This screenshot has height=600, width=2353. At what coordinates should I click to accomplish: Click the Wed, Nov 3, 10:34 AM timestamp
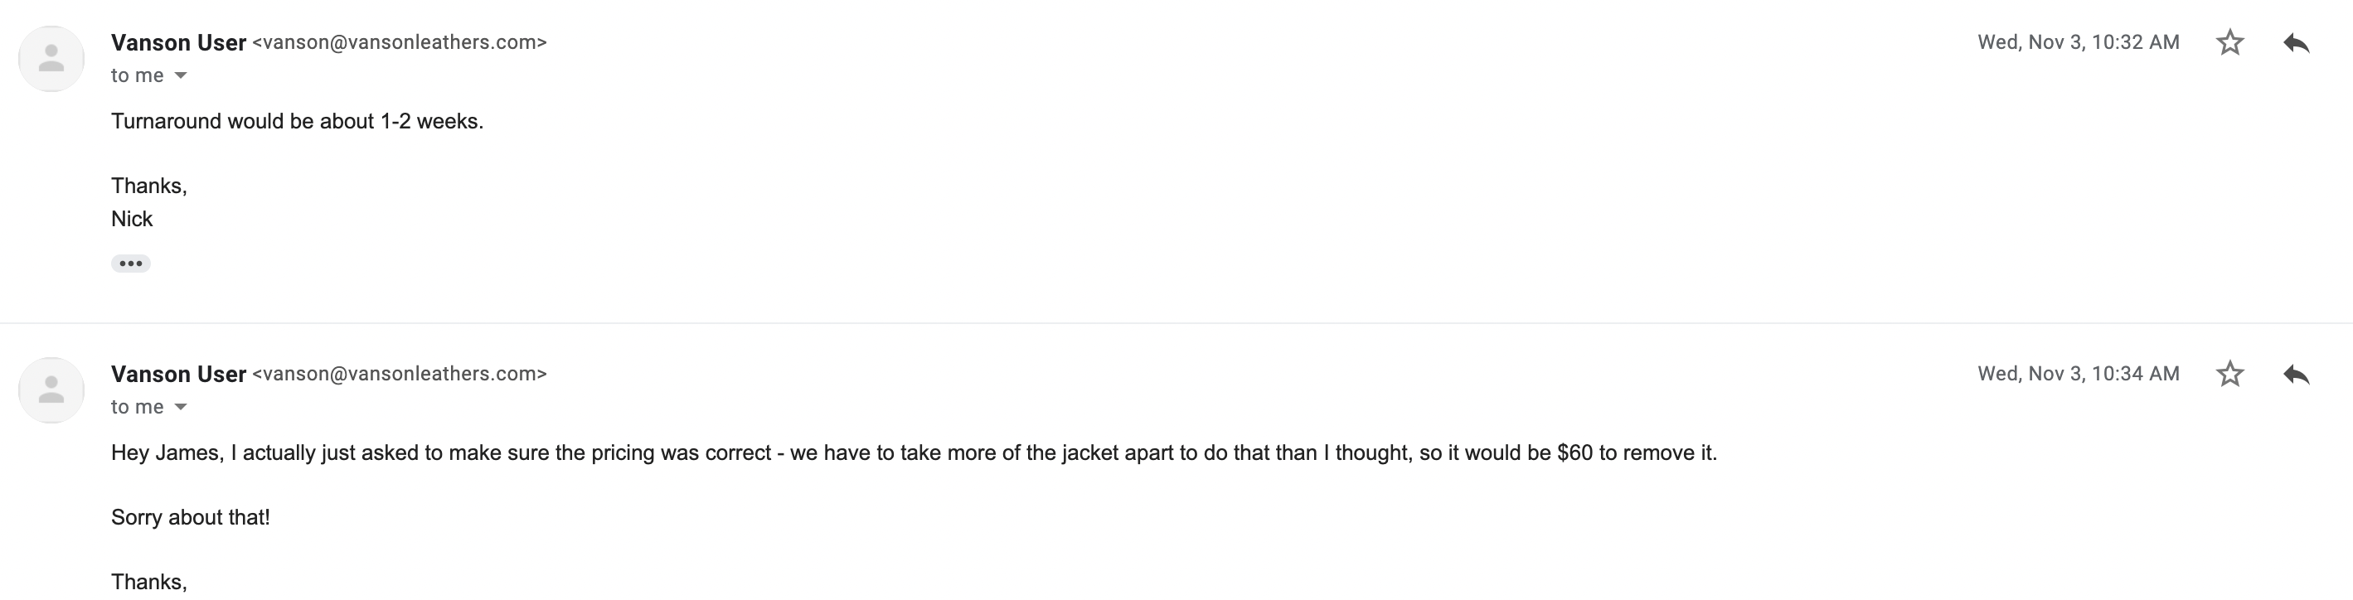(2078, 374)
